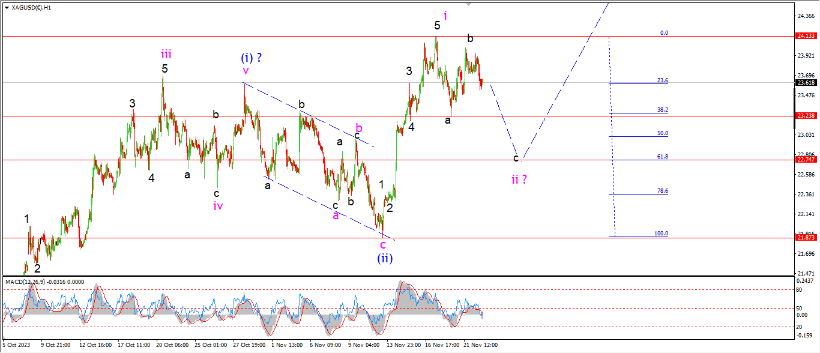Open the dropdown arrow beside XAGUSD title
This screenshot has width=820, height=353.
7,7
